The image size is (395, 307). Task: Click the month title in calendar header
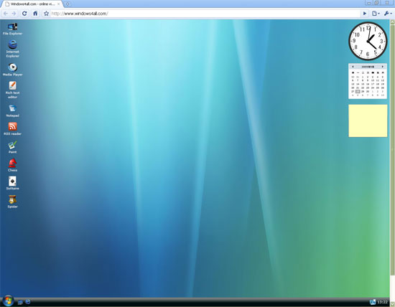tap(368, 67)
